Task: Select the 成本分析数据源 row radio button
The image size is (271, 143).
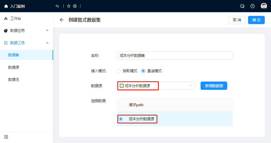Action: tap(121, 119)
